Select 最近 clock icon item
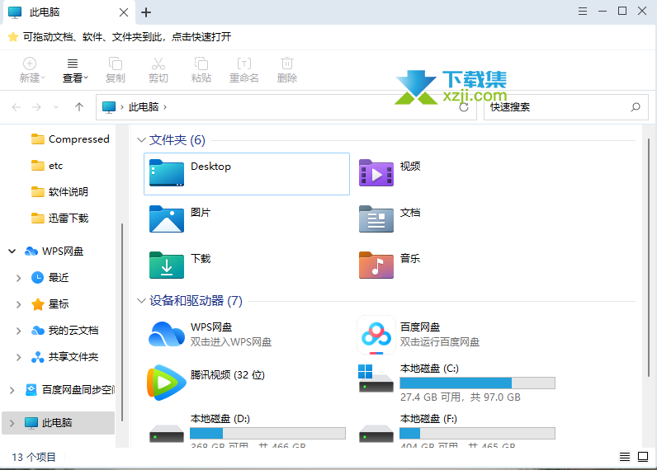 [50, 278]
